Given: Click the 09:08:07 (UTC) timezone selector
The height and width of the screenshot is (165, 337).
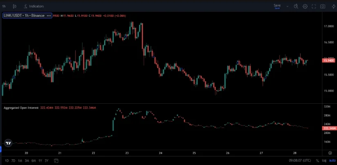Looking at the screenshot, I should click(x=300, y=161).
